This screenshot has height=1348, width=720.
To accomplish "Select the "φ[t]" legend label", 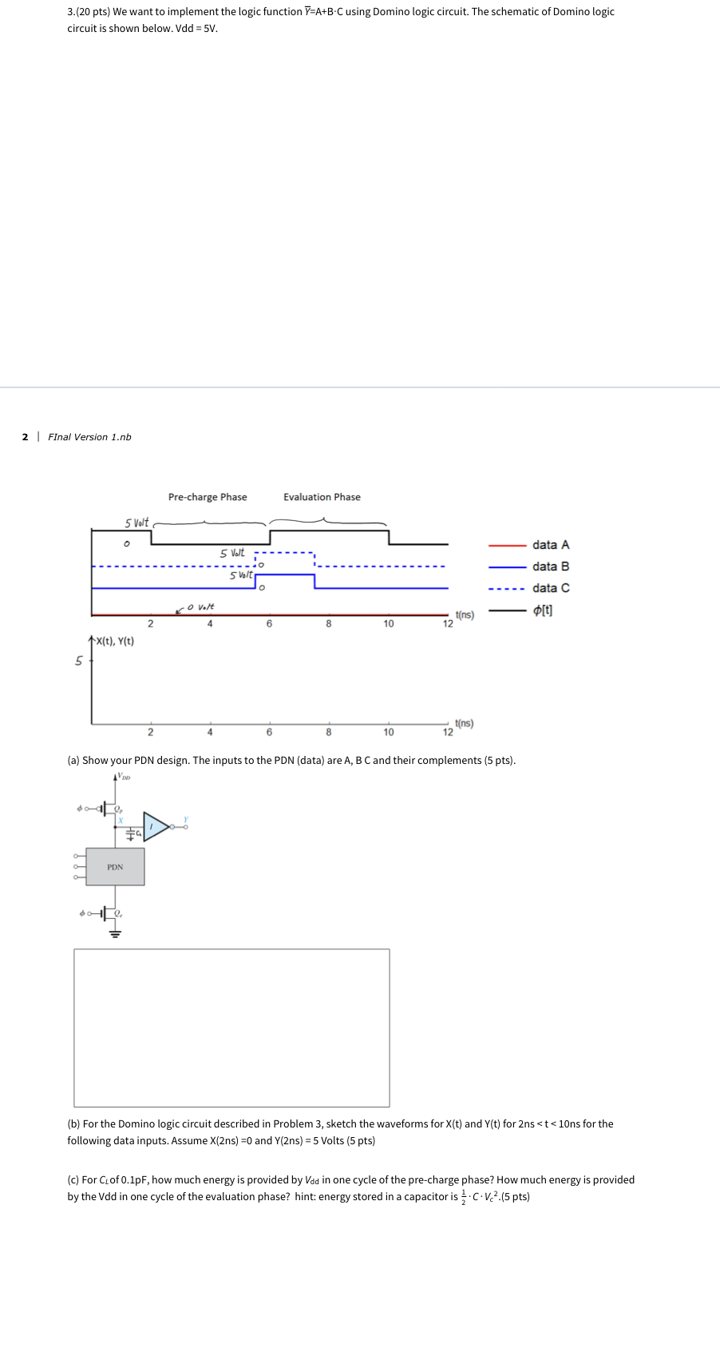I will tap(543, 610).
